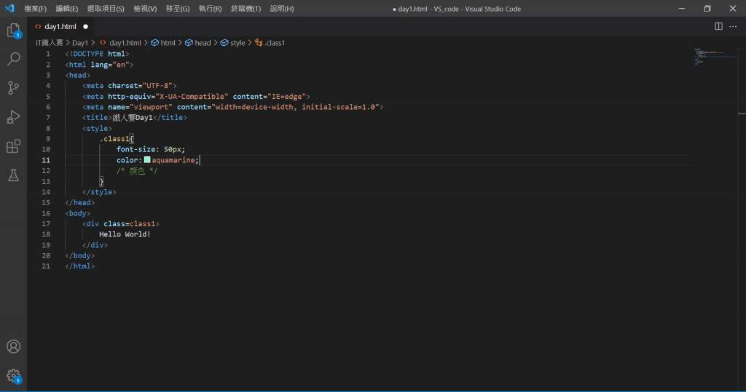
Task: Click the unsaved dot on the day1.html tab
Action: (x=86, y=27)
